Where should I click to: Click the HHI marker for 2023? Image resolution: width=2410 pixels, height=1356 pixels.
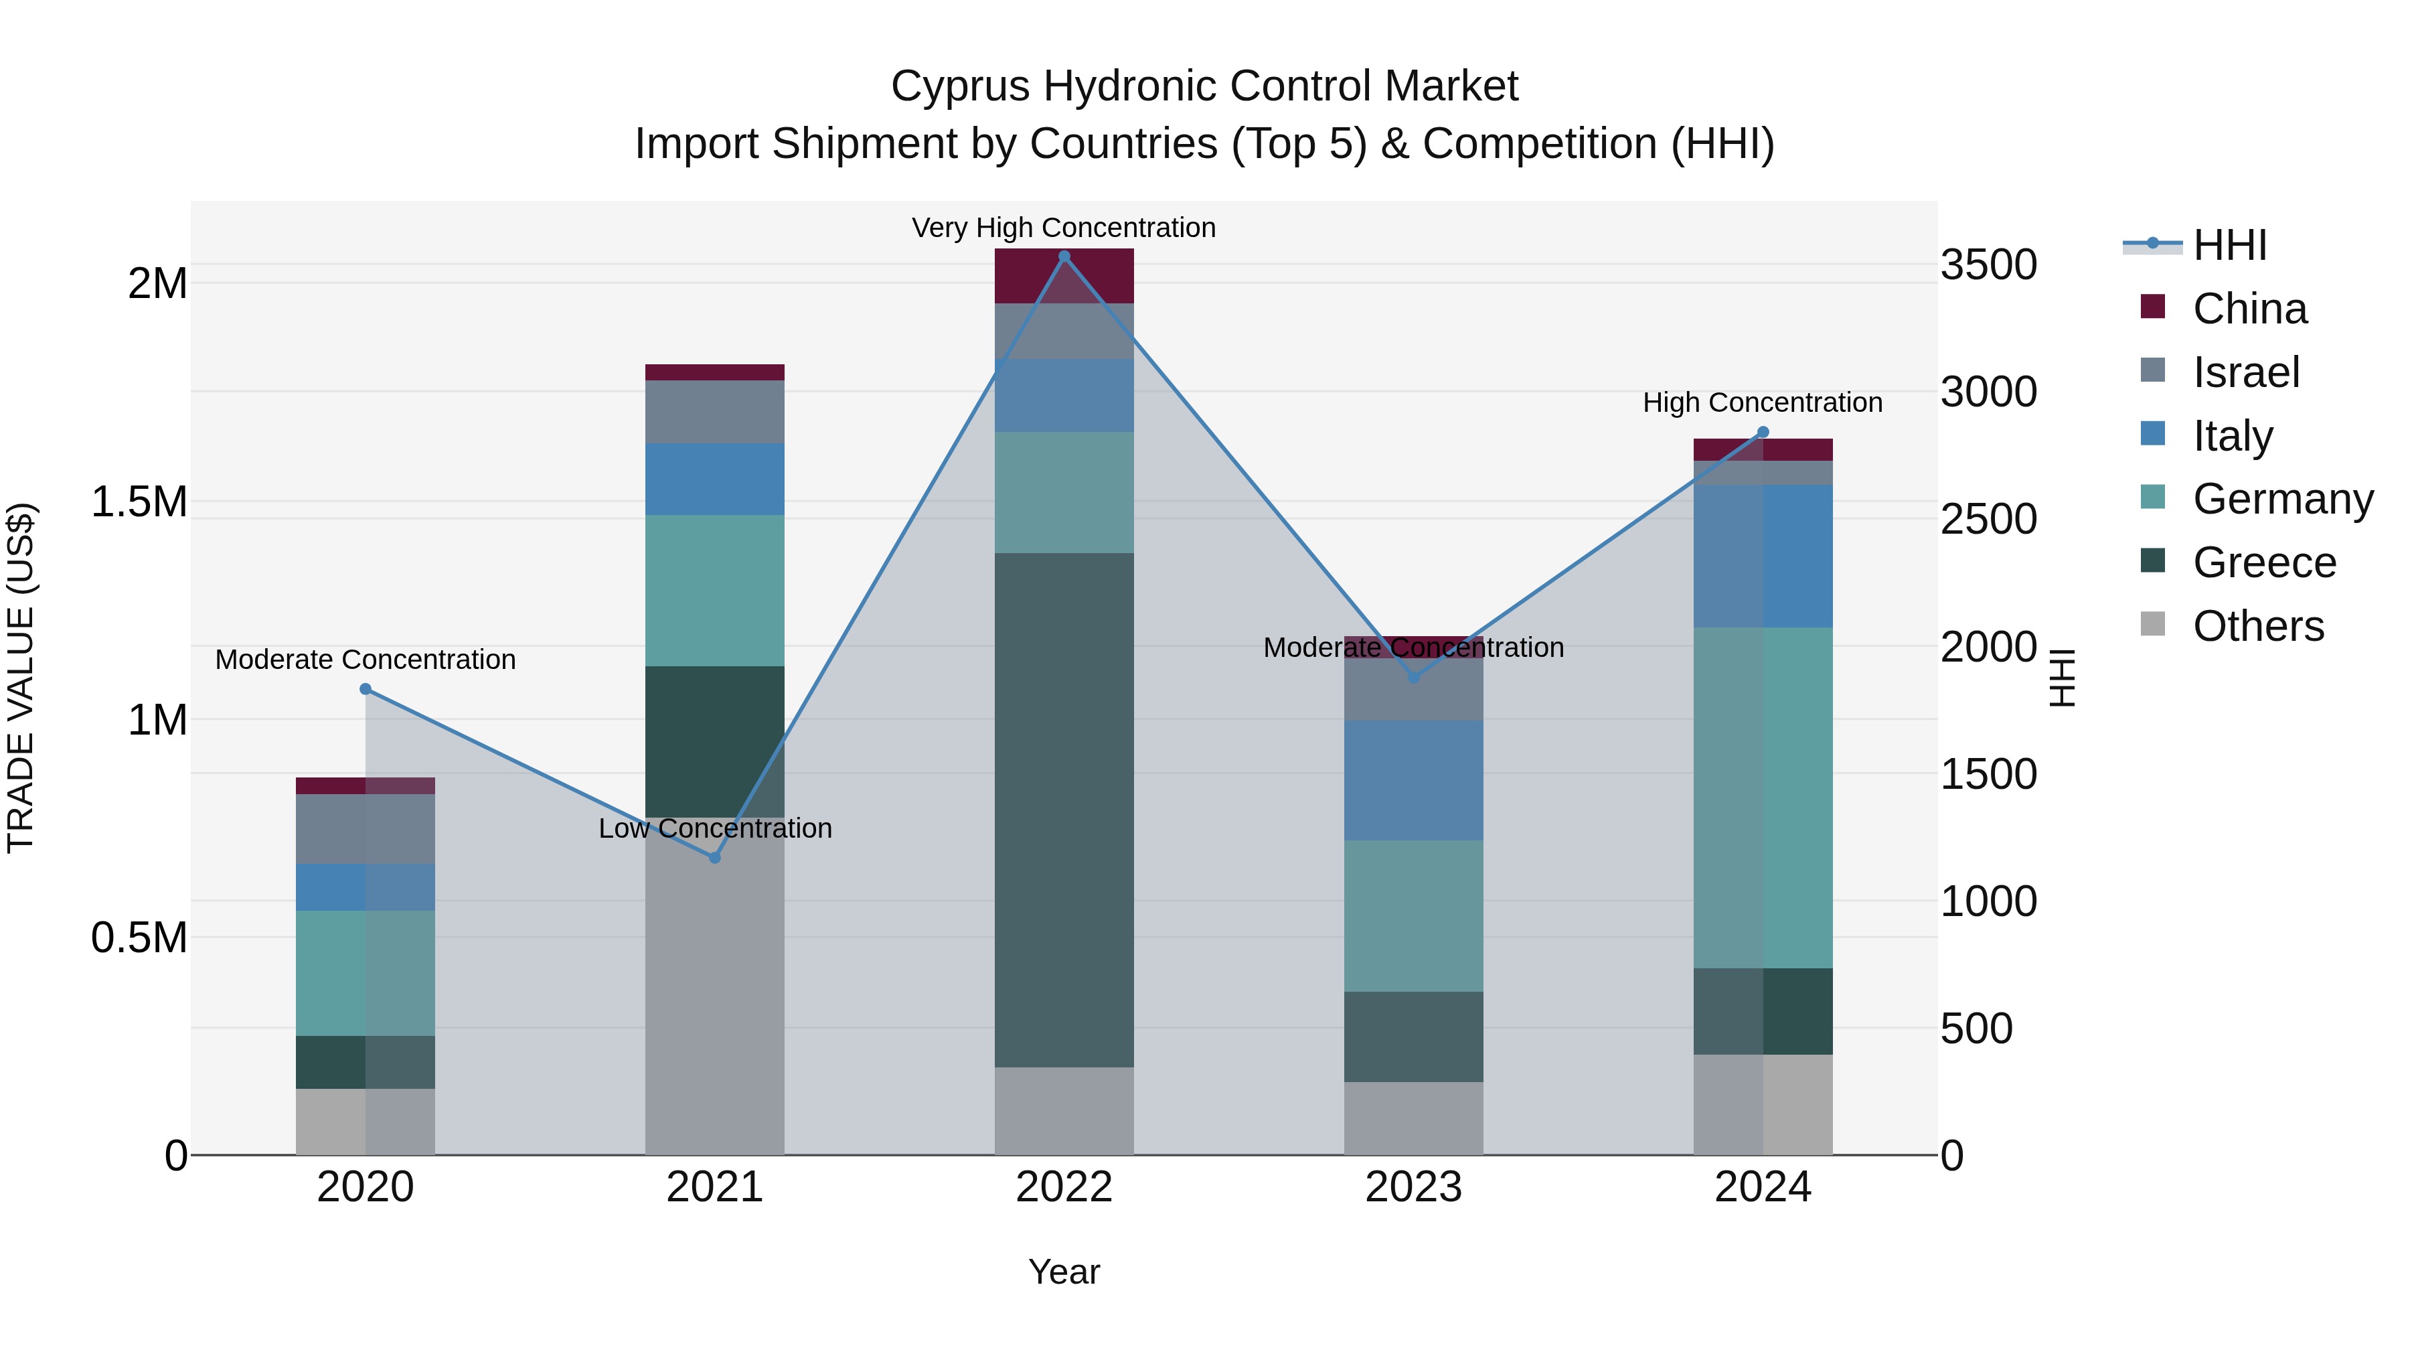point(1414,678)
